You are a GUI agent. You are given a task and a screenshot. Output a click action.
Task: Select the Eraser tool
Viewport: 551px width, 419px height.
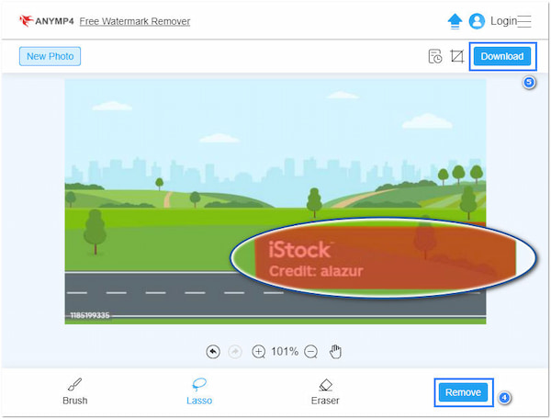324,391
